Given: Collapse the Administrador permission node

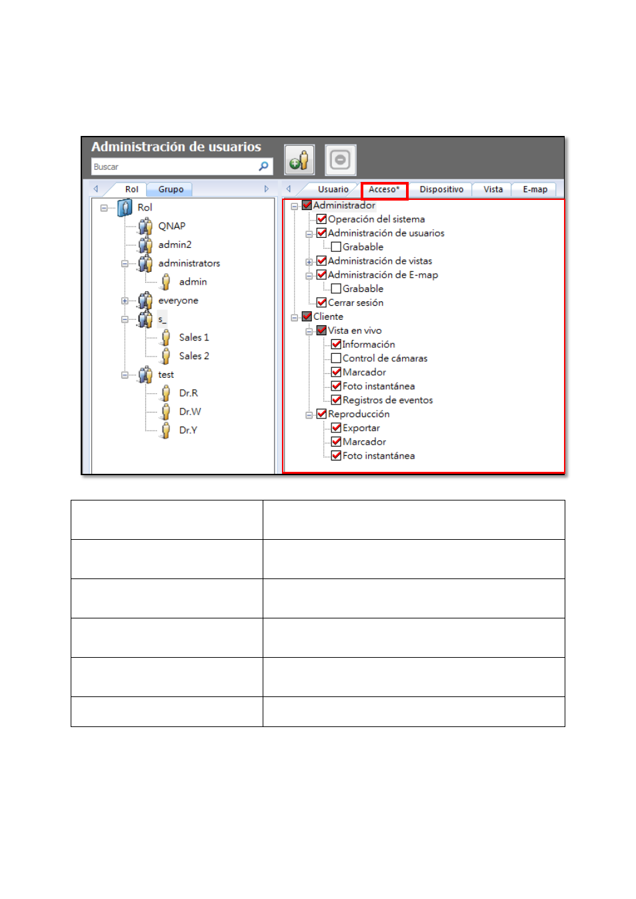Looking at the screenshot, I should coord(295,207).
